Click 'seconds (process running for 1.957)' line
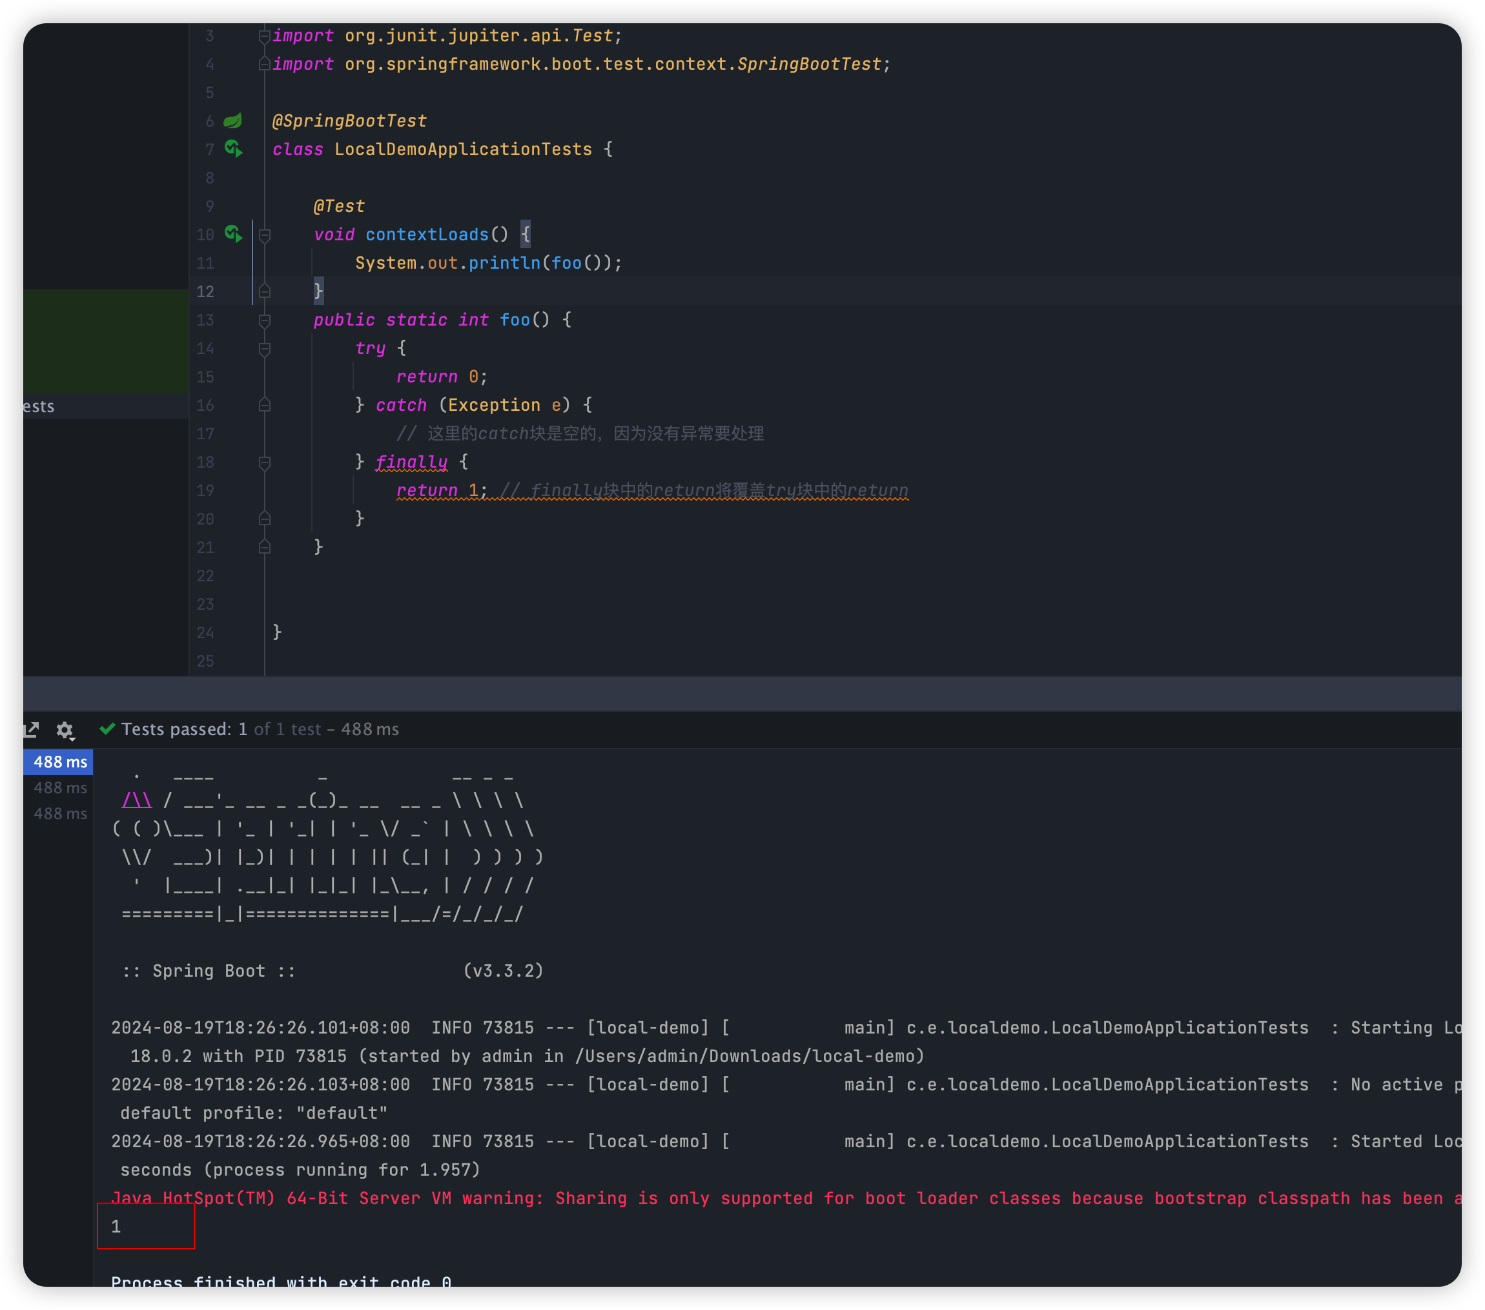Viewport: 1485px width, 1310px height. pos(300,1170)
